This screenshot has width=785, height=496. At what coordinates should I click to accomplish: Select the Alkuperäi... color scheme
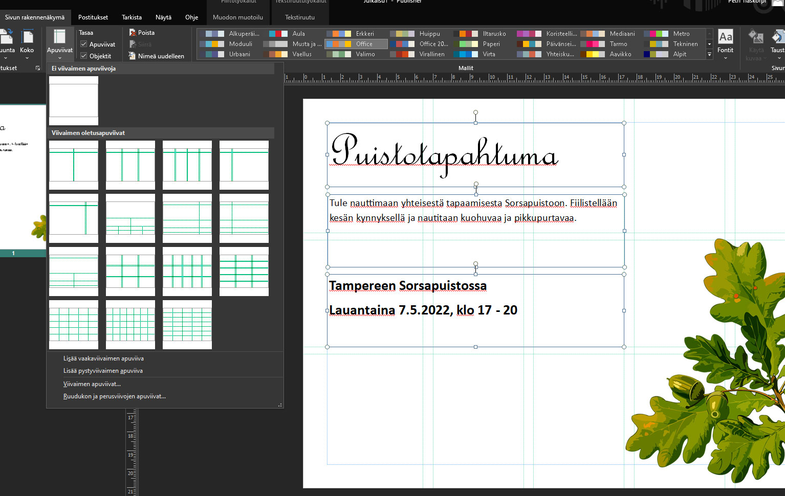click(229, 34)
